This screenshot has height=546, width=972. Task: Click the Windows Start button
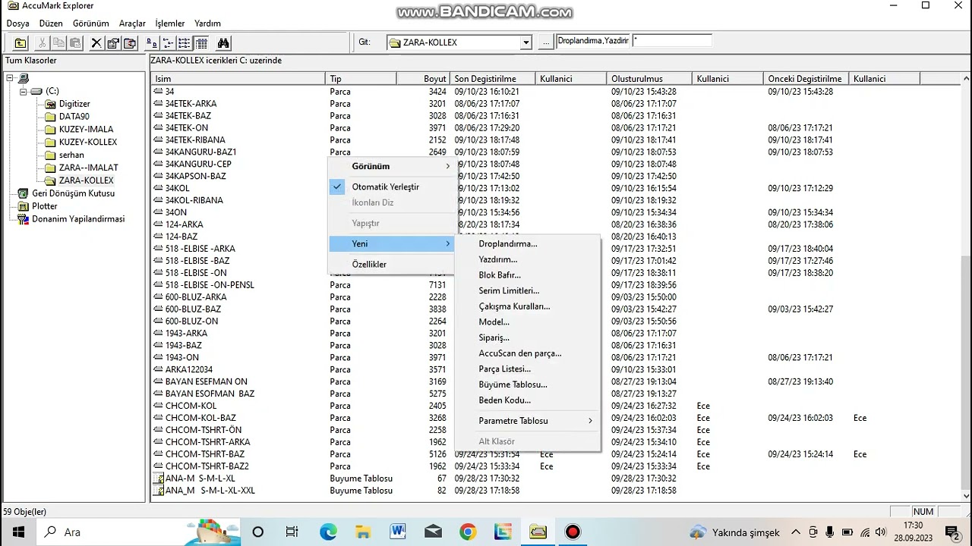click(18, 532)
